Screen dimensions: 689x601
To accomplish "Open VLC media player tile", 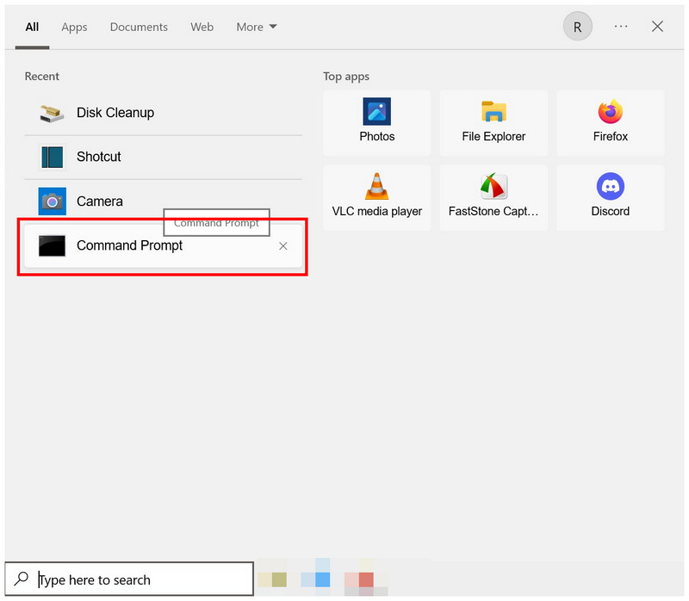I will (377, 198).
